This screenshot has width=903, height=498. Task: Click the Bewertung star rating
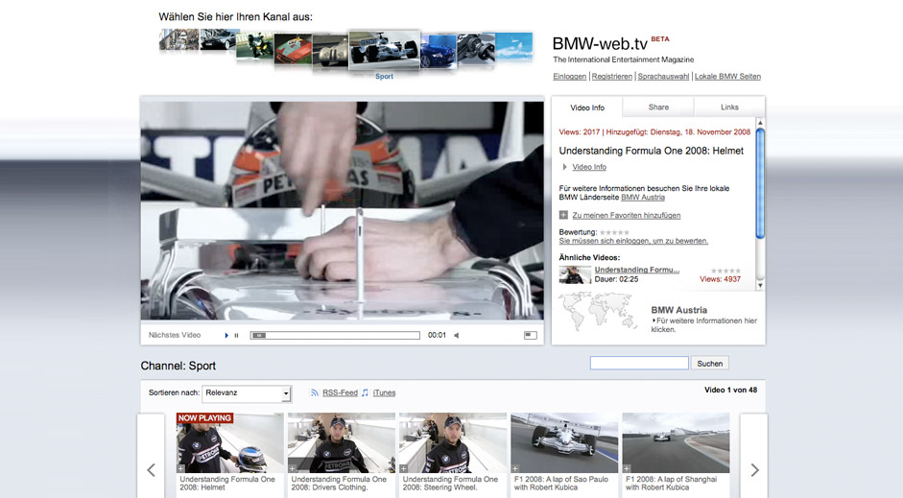[614, 232]
